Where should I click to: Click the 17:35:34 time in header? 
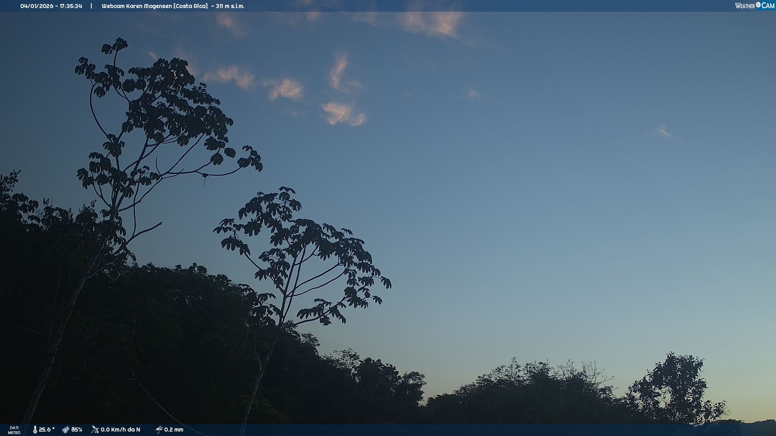pyautogui.click(x=71, y=6)
